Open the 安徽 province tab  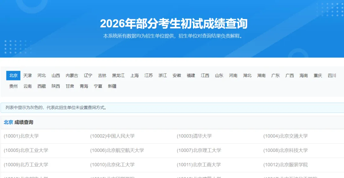point(176,76)
